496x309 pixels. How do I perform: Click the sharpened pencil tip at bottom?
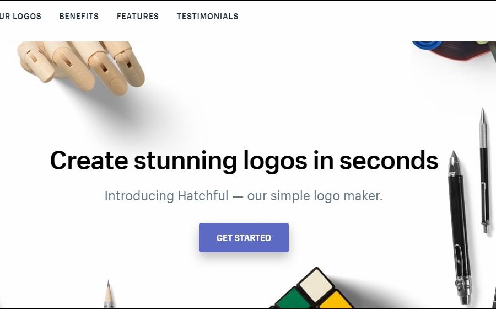(108, 295)
